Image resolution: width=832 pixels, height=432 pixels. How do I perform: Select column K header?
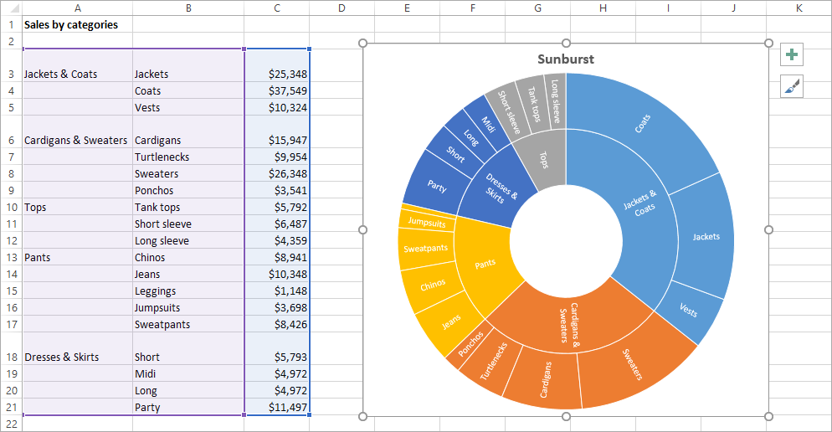pos(799,8)
